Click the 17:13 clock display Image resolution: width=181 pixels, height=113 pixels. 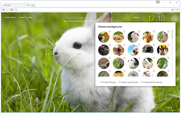point(156,18)
